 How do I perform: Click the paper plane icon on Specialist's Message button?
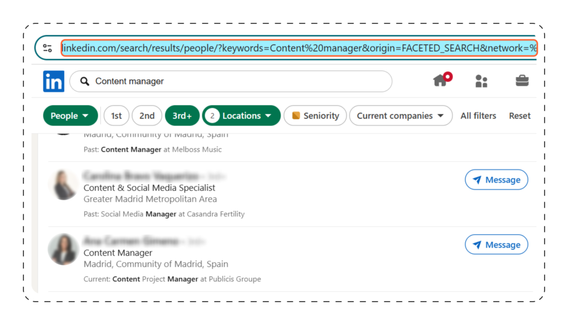pos(477,180)
